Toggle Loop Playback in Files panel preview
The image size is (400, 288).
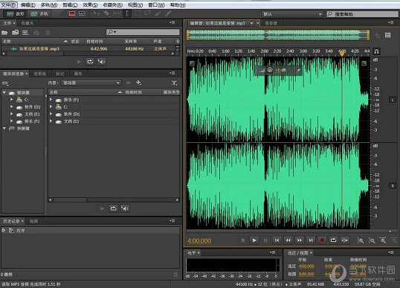[x=90, y=62]
